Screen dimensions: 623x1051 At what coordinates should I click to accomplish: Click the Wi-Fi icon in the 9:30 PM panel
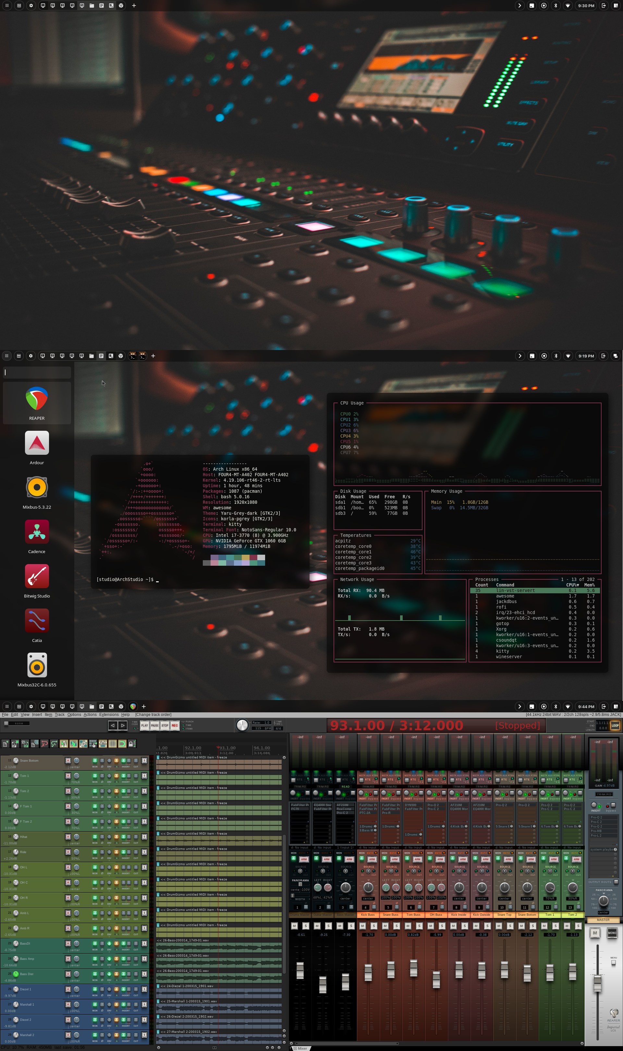[568, 6]
